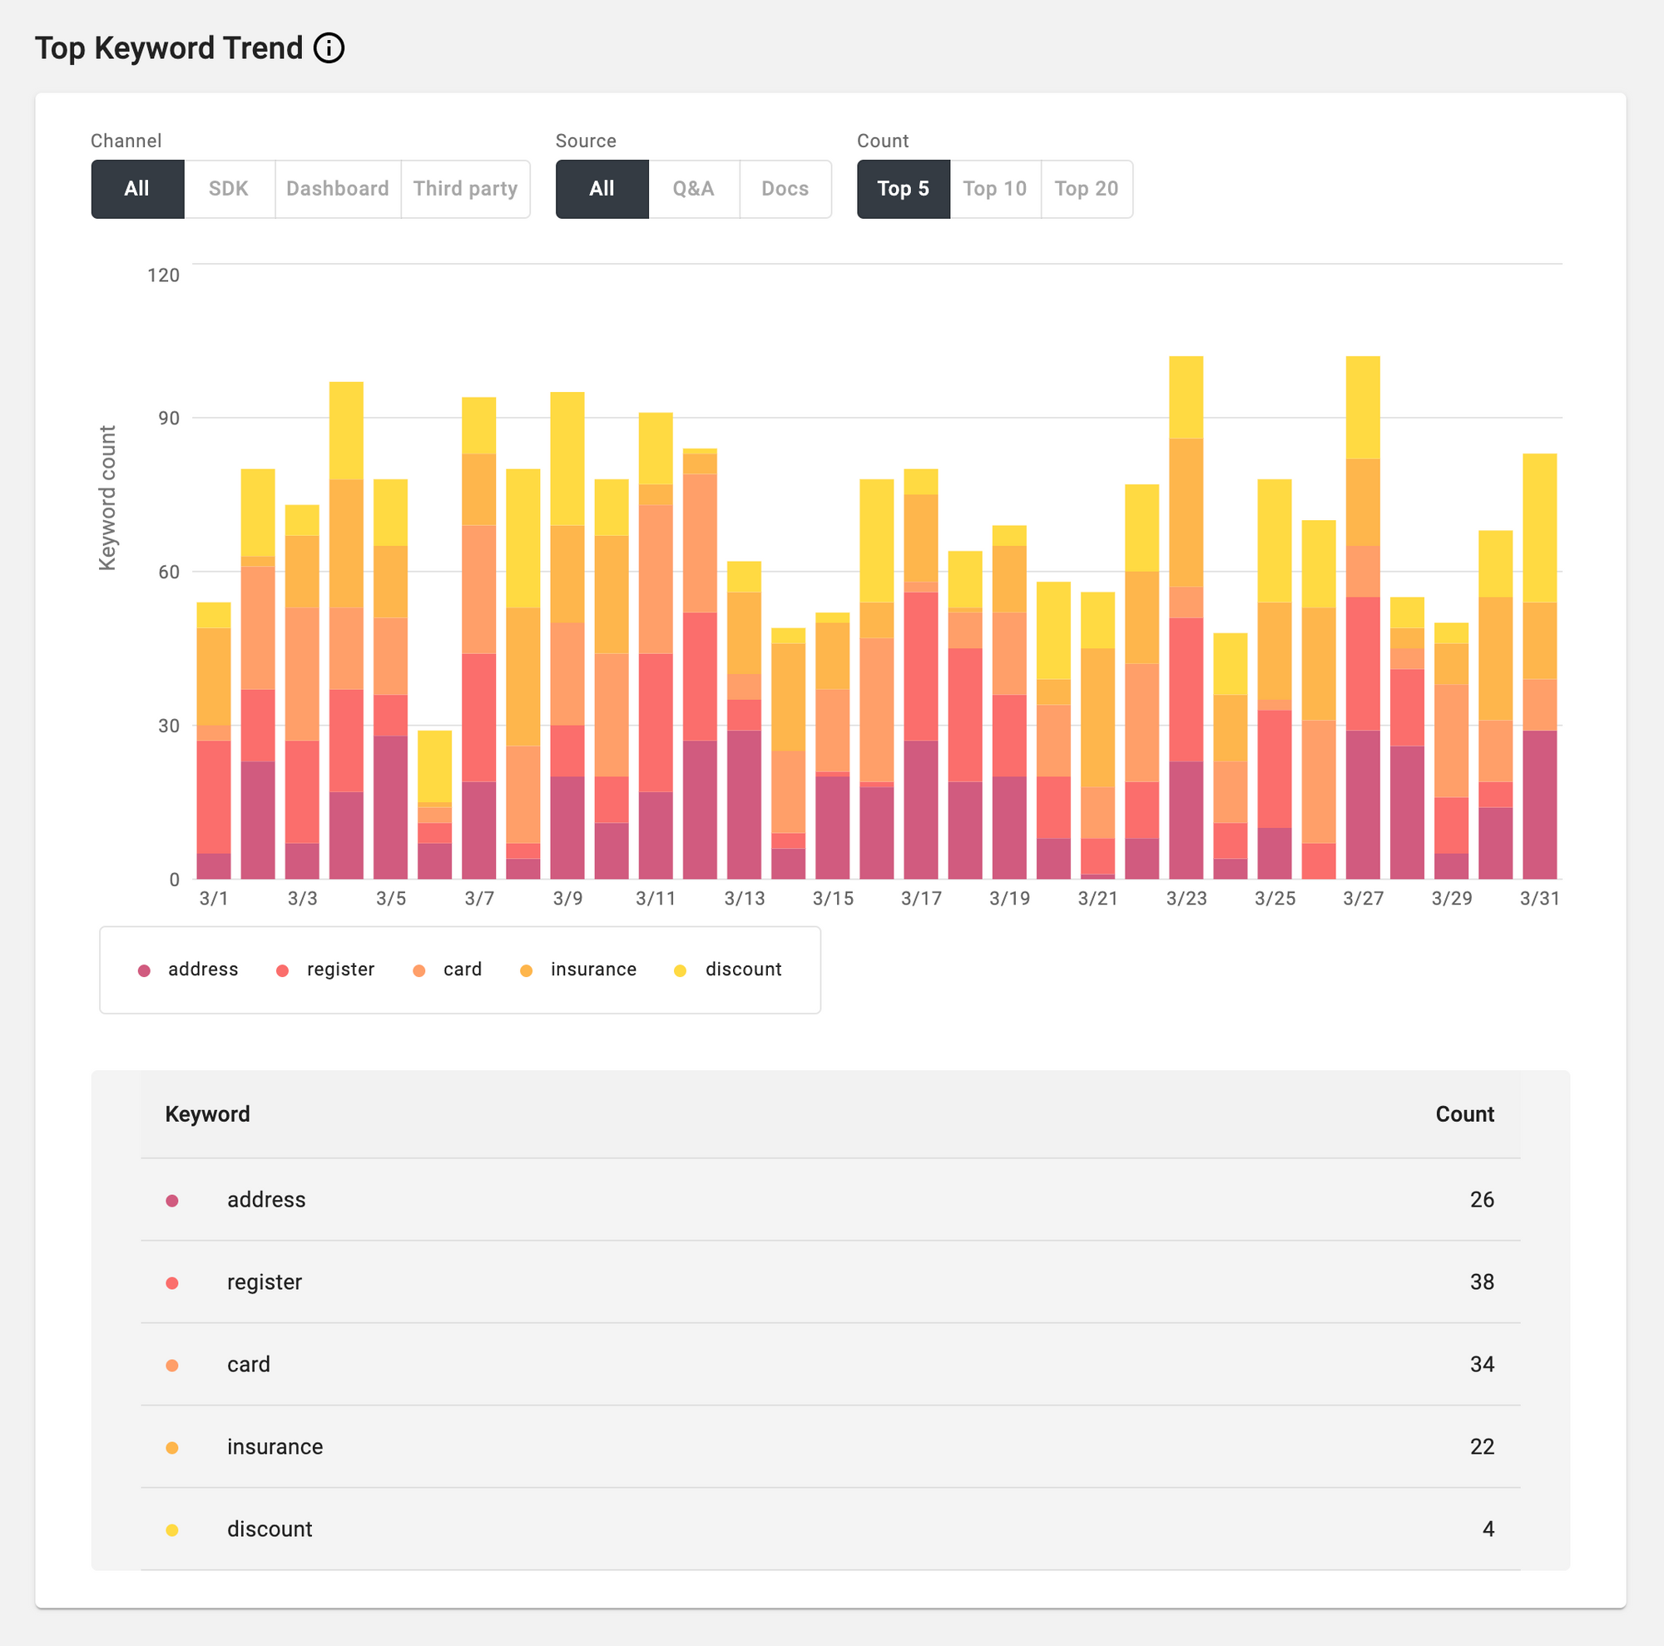The width and height of the screenshot is (1664, 1646).
Task: Filter source by Docs
Action: 785,189
